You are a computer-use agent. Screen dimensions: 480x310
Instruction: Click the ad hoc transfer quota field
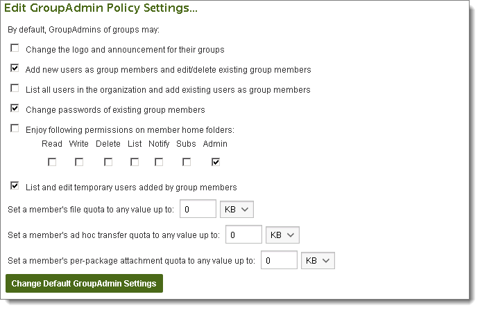coord(243,235)
